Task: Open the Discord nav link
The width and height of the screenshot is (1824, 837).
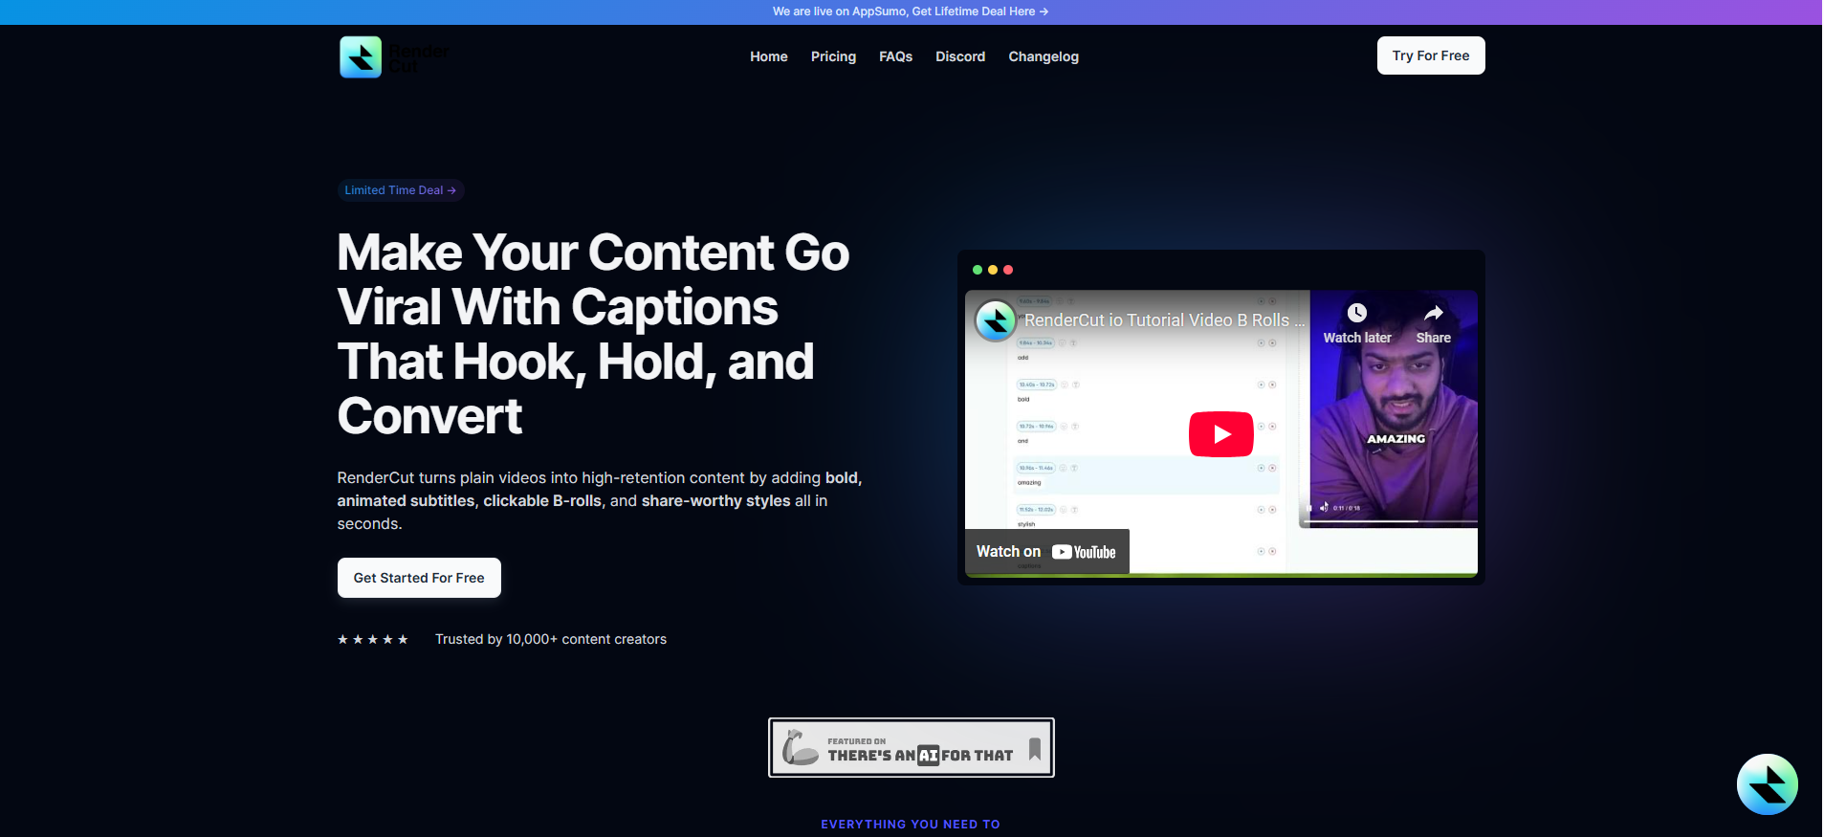Action: (960, 56)
